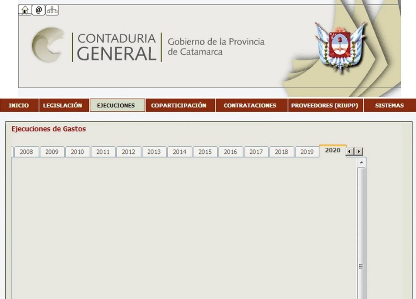
Task: Open the CONTRATACIONES menu
Action: coord(250,105)
